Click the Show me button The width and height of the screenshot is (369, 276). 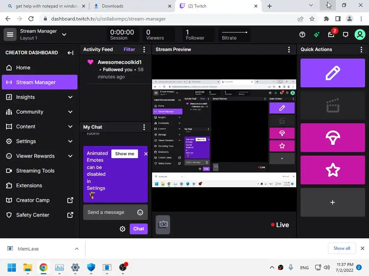tap(124, 154)
